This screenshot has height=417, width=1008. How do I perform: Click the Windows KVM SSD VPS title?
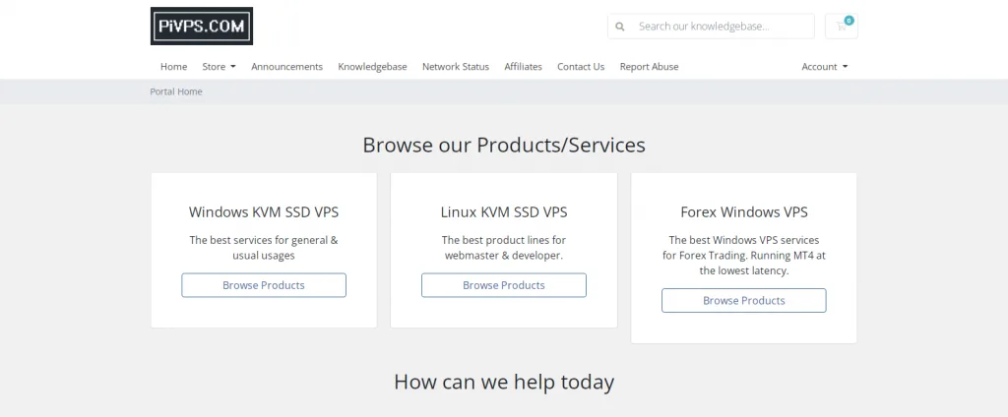(264, 212)
